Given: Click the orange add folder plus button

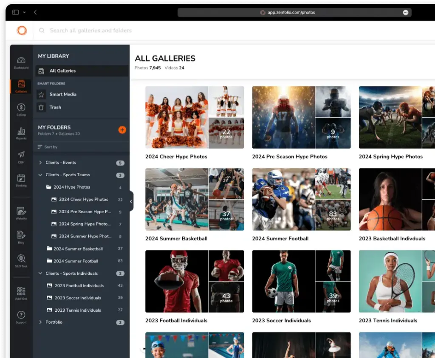Looking at the screenshot, I should [122, 130].
